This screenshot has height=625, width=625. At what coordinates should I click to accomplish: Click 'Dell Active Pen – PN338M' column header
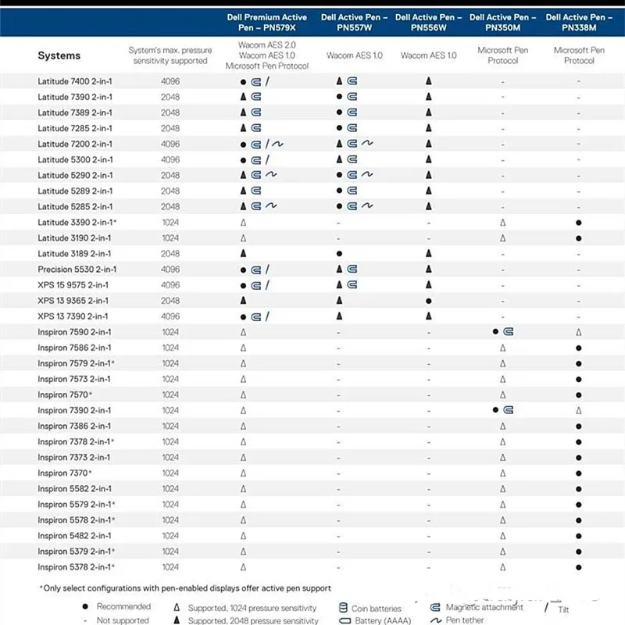pyautogui.click(x=579, y=23)
